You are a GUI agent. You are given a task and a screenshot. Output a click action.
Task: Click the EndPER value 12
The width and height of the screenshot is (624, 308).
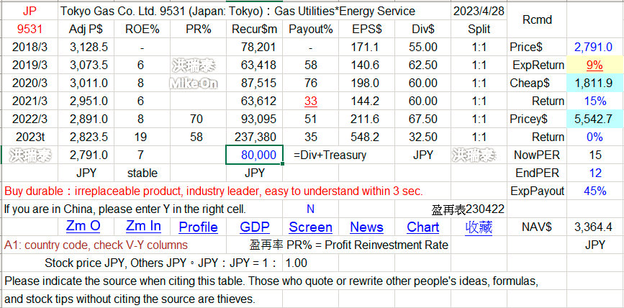pyautogui.click(x=595, y=173)
